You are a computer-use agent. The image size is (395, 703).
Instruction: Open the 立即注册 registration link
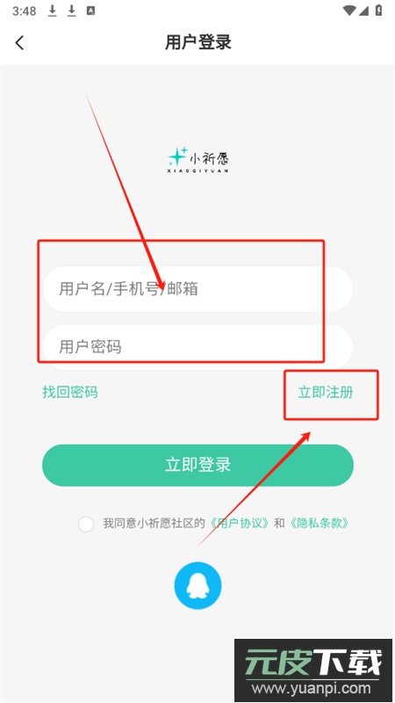(326, 392)
